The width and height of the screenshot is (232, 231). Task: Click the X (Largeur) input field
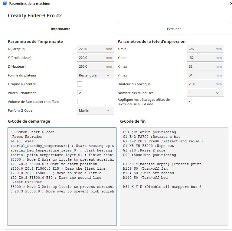pos(95,49)
